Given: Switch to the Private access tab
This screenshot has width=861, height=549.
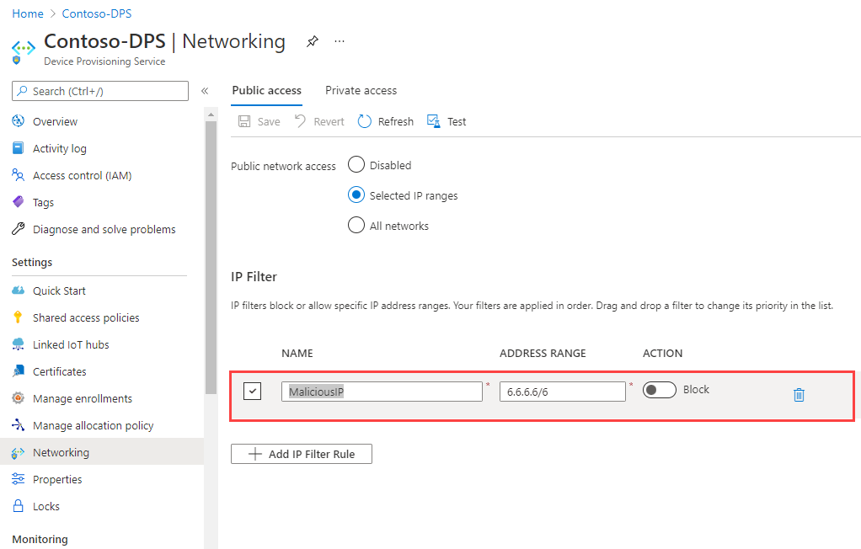Looking at the screenshot, I should point(361,90).
